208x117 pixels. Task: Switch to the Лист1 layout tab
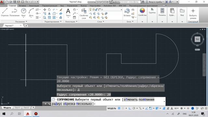point(17,108)
